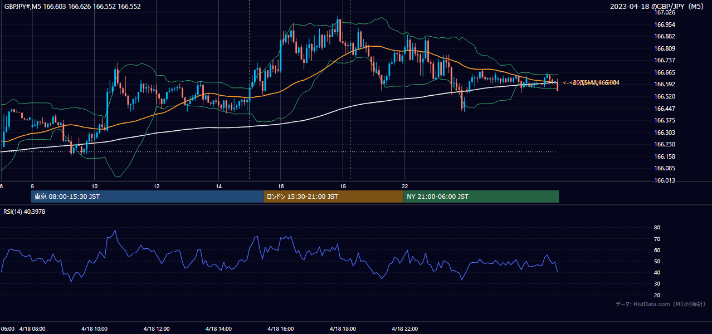Click the NY 21:00-06:00 JST session bar
This screenshot has height=334, width=712.
(x=481, y=197)
